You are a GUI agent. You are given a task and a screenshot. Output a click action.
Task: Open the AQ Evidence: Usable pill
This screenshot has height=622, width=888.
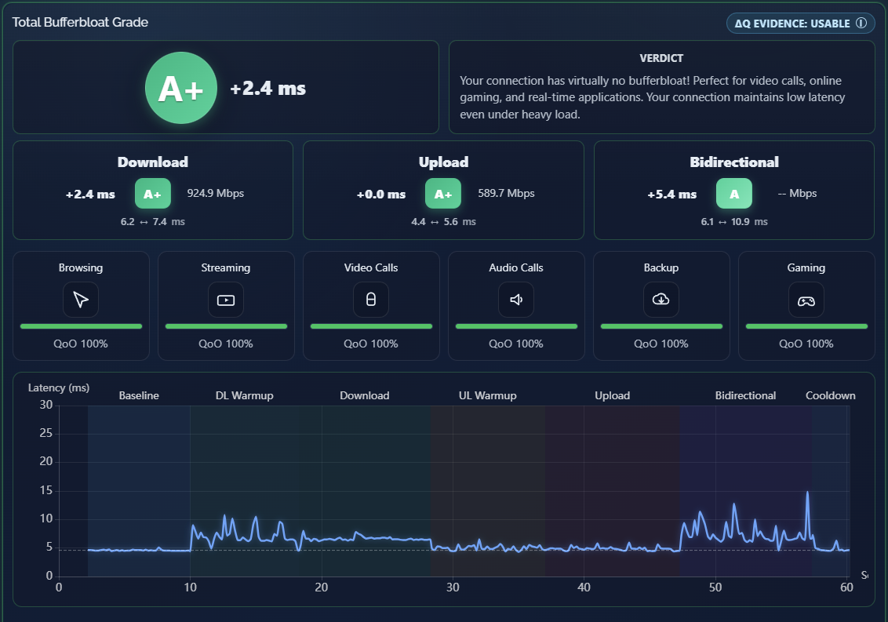coord(800,24)
